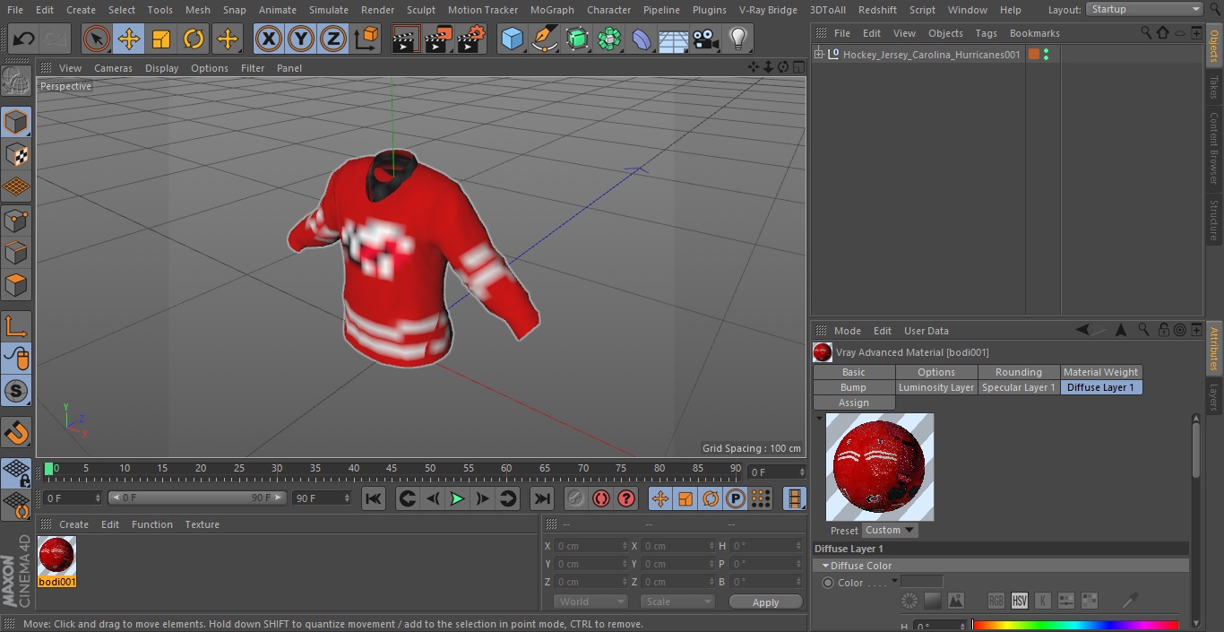
Task: Toggle object visibility dots in Objects
Action: [x=1046, y=55]
